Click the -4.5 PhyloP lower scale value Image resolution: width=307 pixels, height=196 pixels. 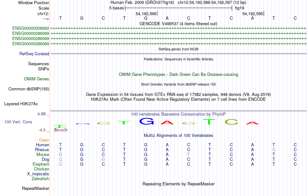click(42, 130)
